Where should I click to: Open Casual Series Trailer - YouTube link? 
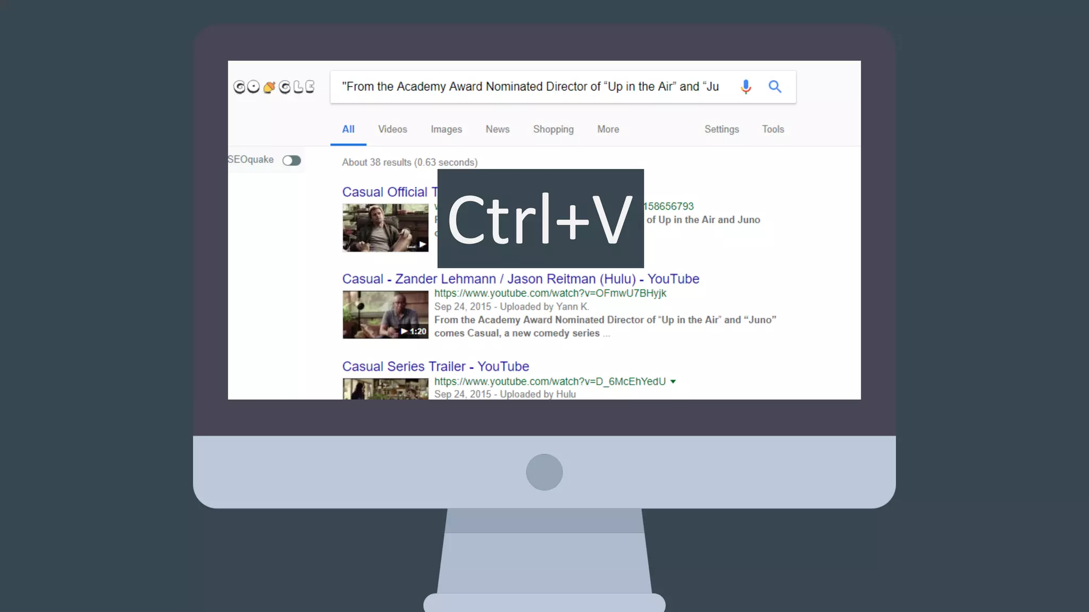(x=435, y=367)
